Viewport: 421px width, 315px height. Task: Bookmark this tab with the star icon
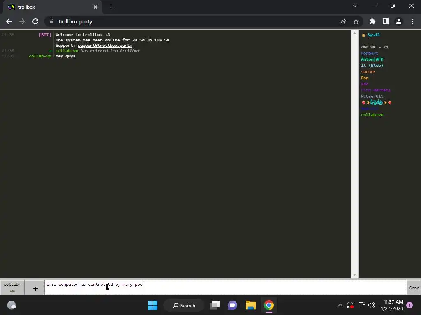click(356, 21)
